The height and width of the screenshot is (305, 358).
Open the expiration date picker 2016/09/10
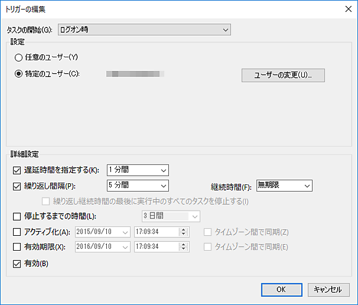coord(103,247)
